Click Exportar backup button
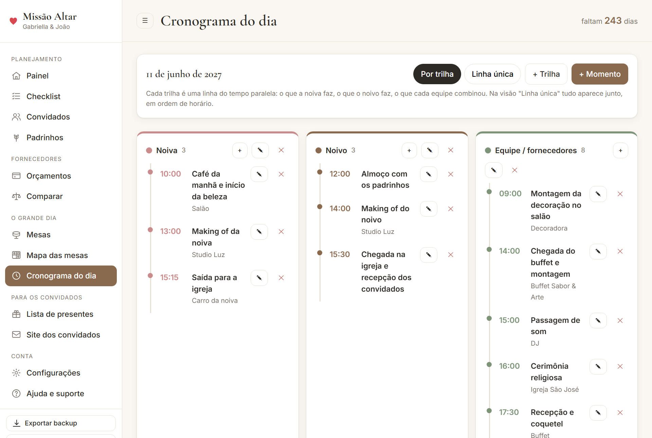 pyautogui.click(x=61, y=423)
